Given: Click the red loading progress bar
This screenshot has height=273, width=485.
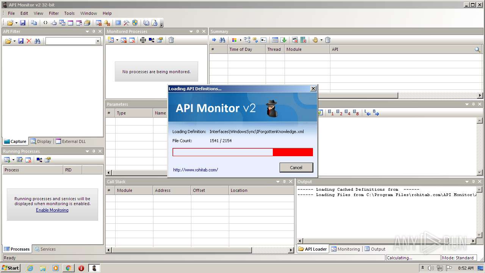Looking at the screenshot, I should click(x=242, y=152).
